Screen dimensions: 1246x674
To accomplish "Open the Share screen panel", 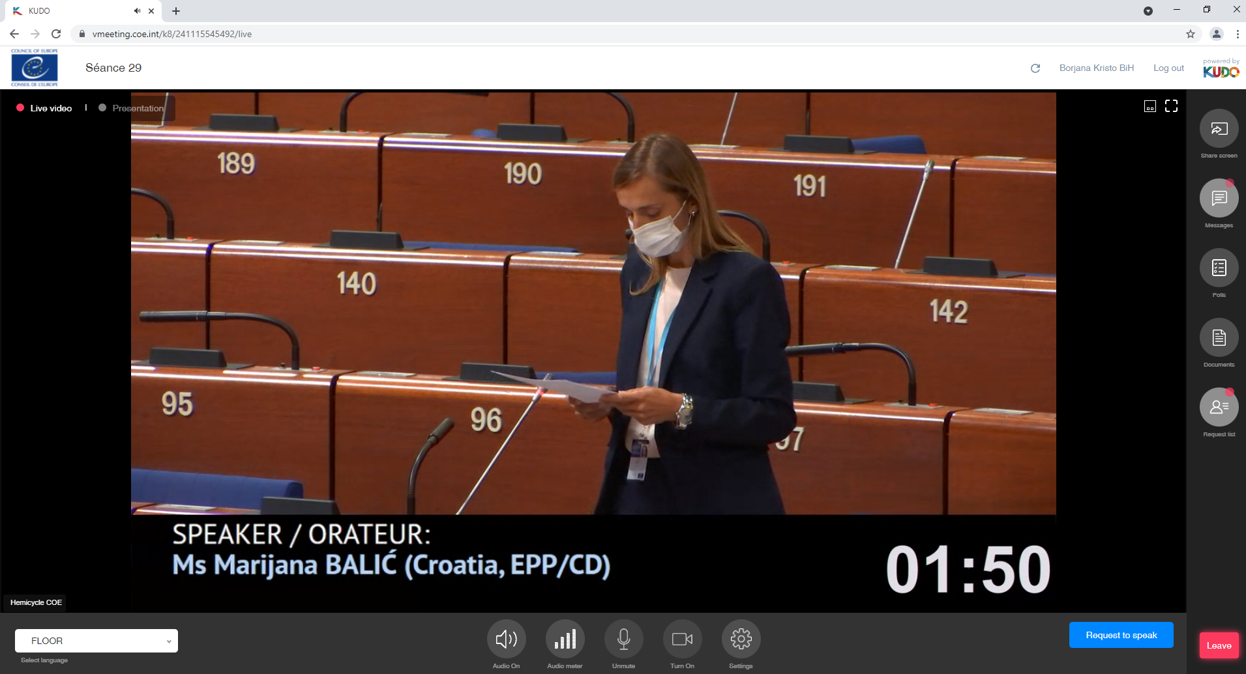I will pyautogui.click(x=1219, y=129).
